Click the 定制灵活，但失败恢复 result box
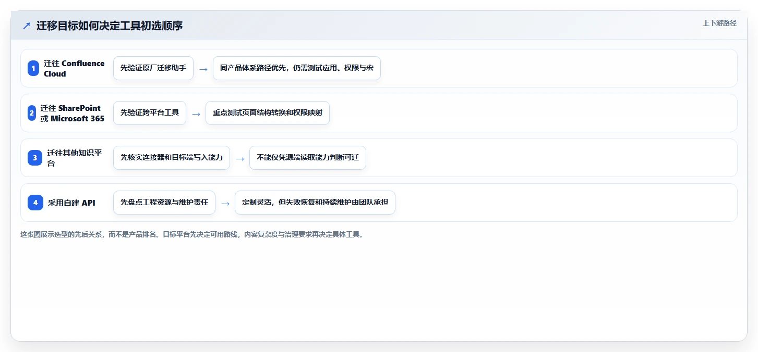Screen dimensions: 758x352 pos(315,203)
